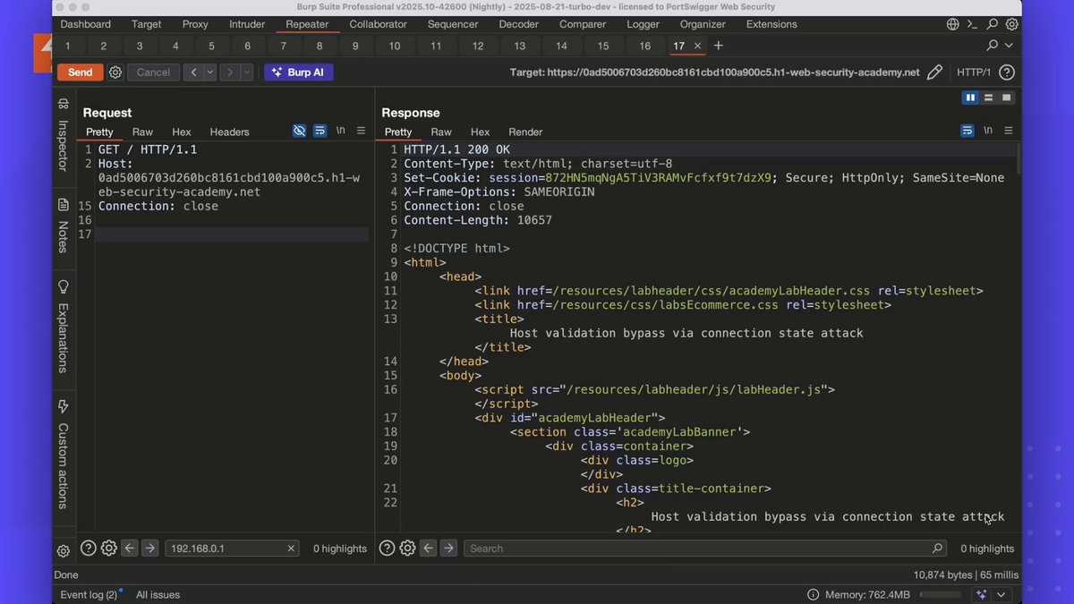Expand the status bar chevron dropdown

1002,595
